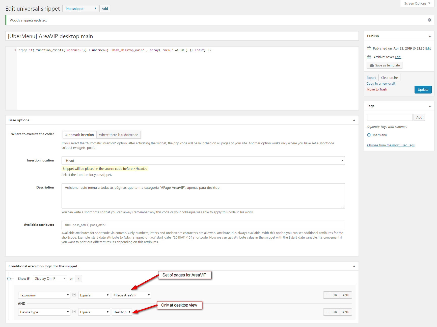This screenshot has width=437, height=327.
Task: Click 'Copy to a new draft' link
Action: (381, 83)
